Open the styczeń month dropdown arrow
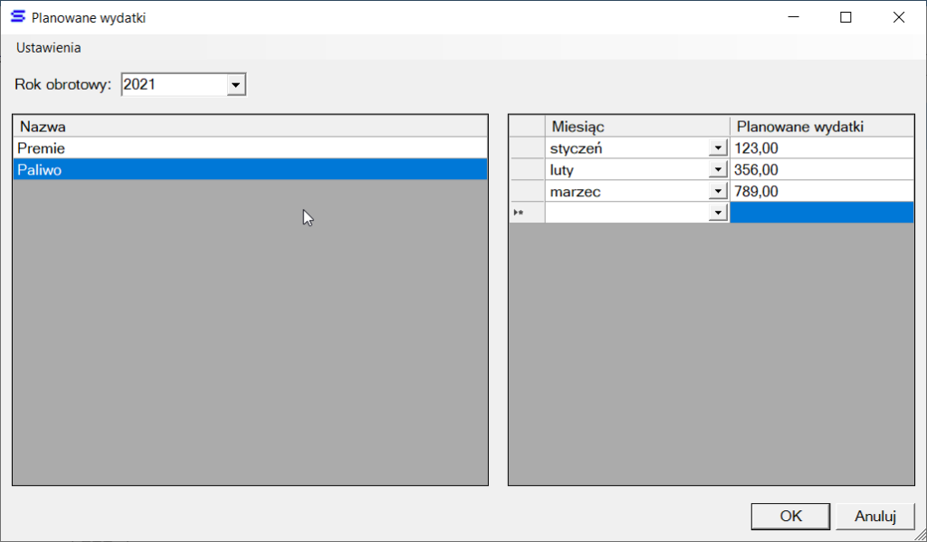This screenshot has height=542, width=927. [x=718, y=147]
